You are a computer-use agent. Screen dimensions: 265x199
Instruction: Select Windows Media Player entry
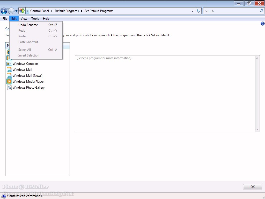28,82
